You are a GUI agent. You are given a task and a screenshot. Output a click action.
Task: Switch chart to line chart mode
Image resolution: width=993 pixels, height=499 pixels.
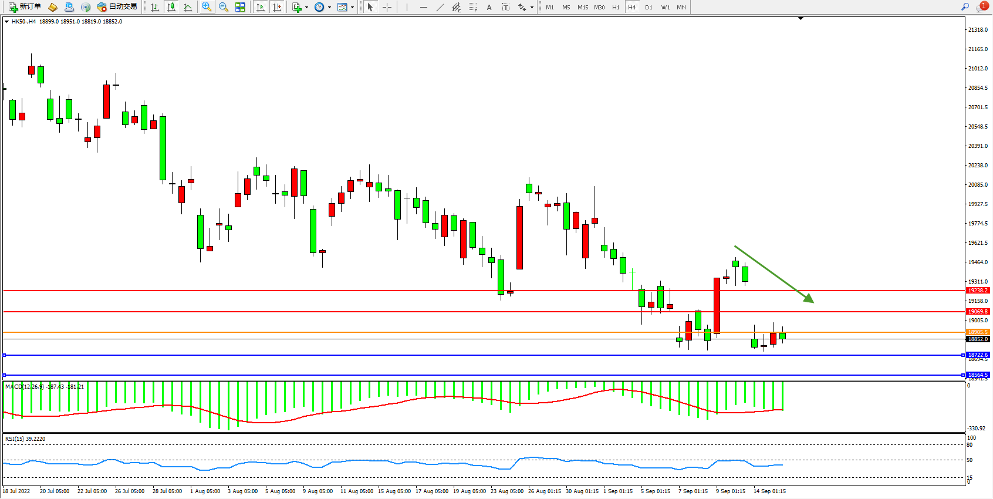click(188, 7)
